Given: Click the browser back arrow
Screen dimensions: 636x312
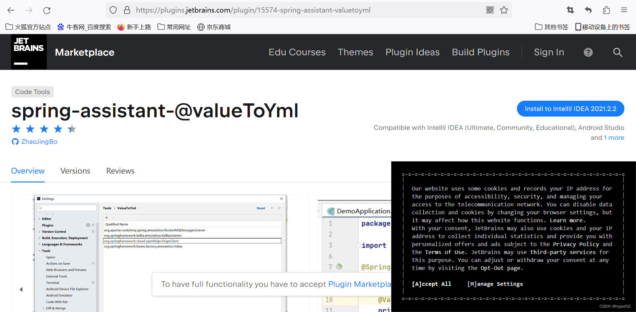Looking at the screenshot, I should tap(11, 10).
